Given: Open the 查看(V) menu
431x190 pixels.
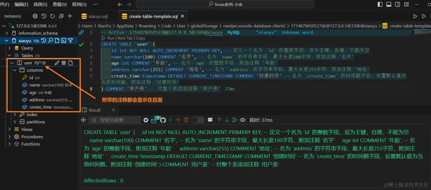Looking at the screenshot, I should pos(60,4).
